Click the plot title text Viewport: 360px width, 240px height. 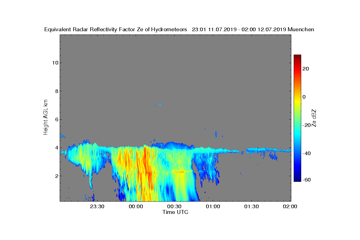tap(179, 29)
